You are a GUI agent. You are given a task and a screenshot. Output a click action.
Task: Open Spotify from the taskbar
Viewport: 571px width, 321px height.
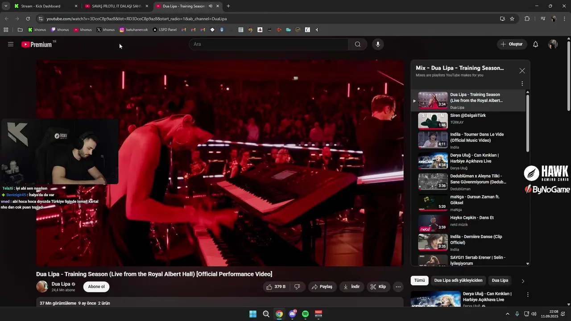tap(305, 314)
